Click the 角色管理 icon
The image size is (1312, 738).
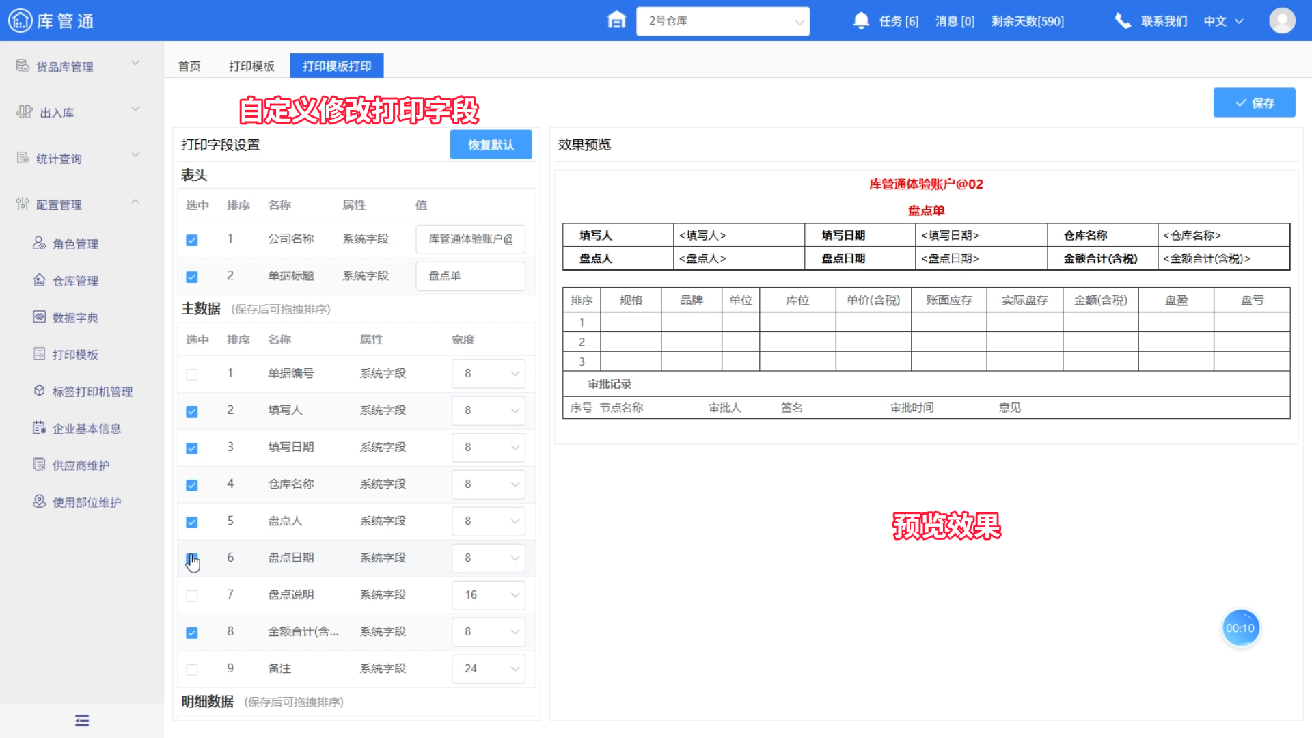pyautogui.click(x=39, y=243)
